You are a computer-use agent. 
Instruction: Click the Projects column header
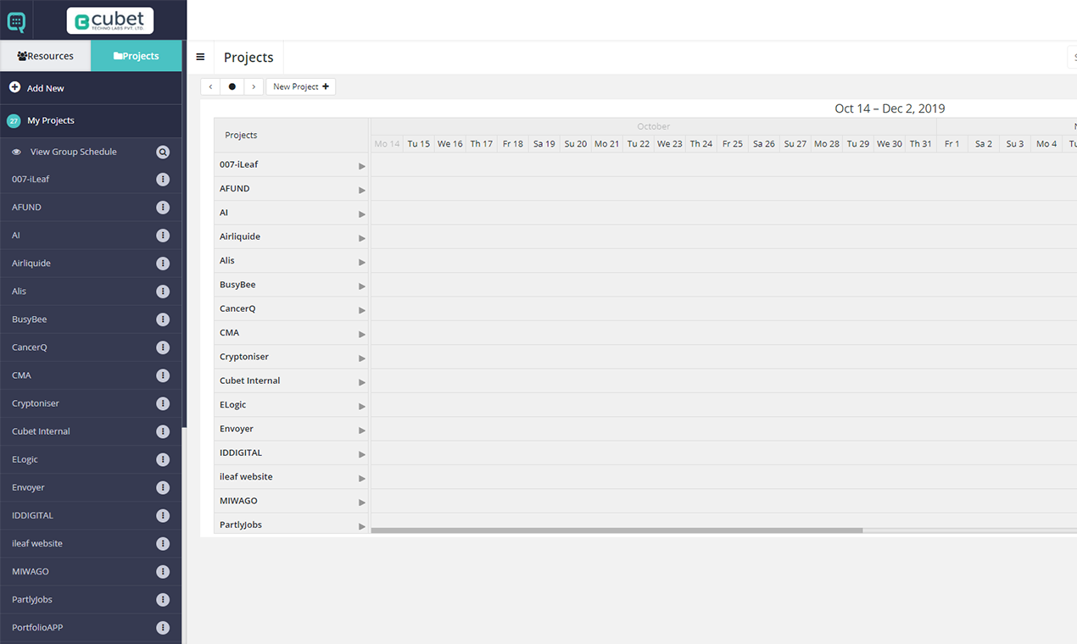pyautogui.click(x=291, y=136)
